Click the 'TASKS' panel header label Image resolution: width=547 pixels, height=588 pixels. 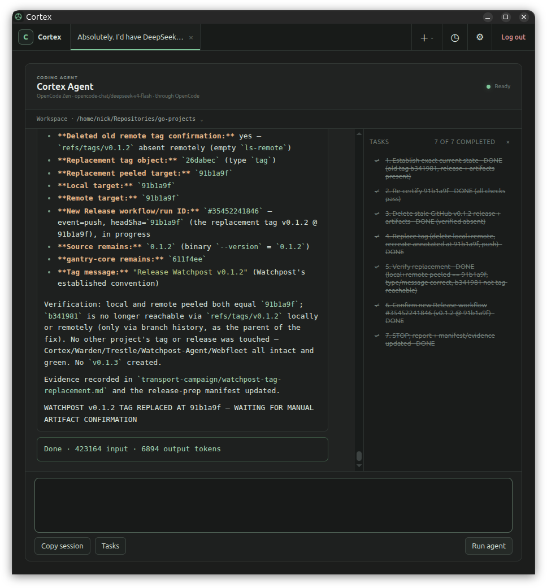pos(379,142)
